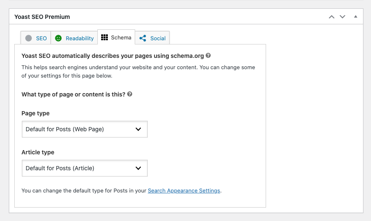Image resolution: width=371 pixels, height=221 pixels.
Task: Click the Schema grid icon
Action: pos(105,37)
